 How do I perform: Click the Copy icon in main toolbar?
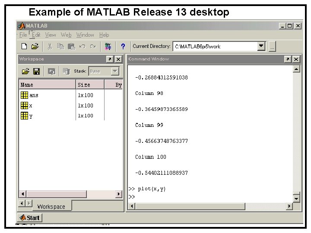(60, 46)
